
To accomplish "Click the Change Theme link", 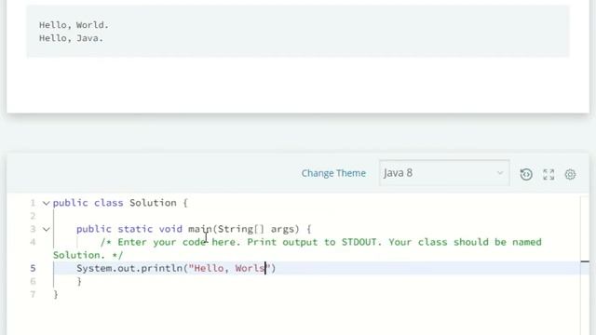I will [x=333, y=173].
